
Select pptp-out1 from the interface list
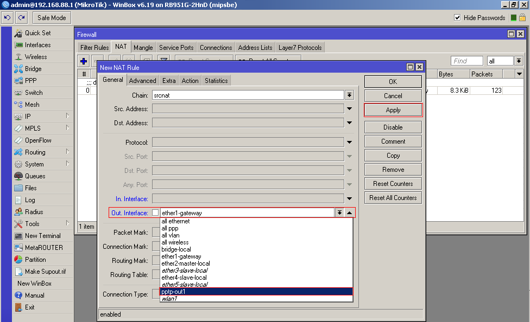click(256, 292)
